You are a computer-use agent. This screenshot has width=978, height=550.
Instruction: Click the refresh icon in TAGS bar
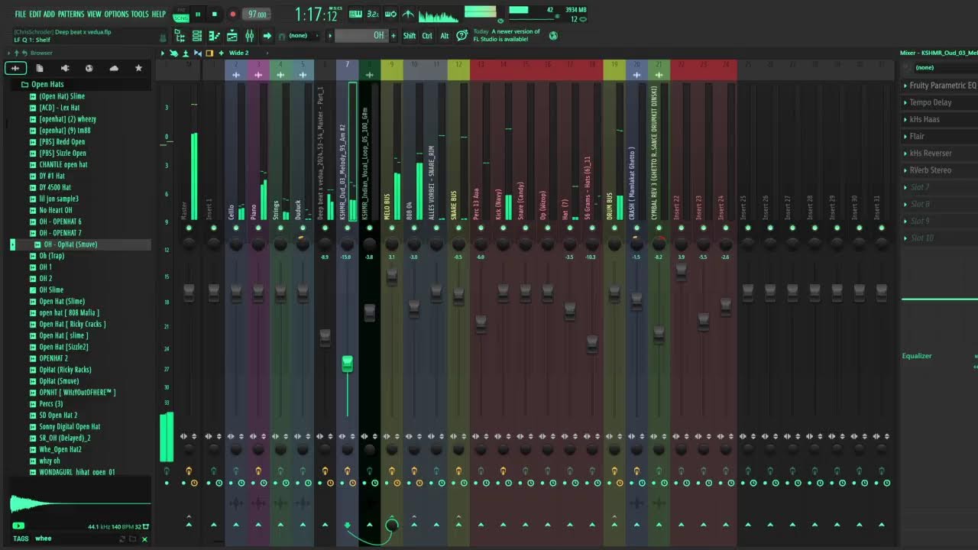122,539
